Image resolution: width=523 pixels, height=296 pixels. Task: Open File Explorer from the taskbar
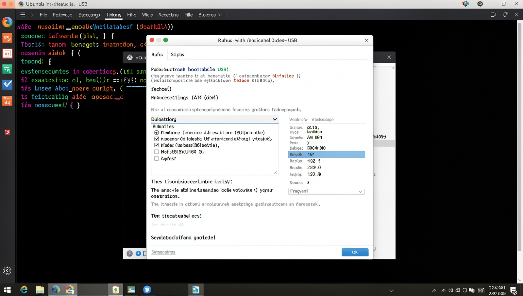(x=40, y=290)
